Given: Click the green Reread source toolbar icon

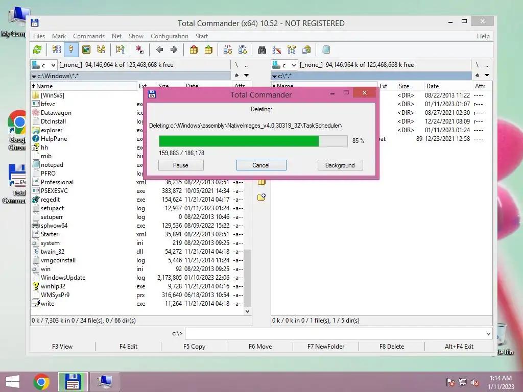Looking at the screenshot, I should pos(37,50).
